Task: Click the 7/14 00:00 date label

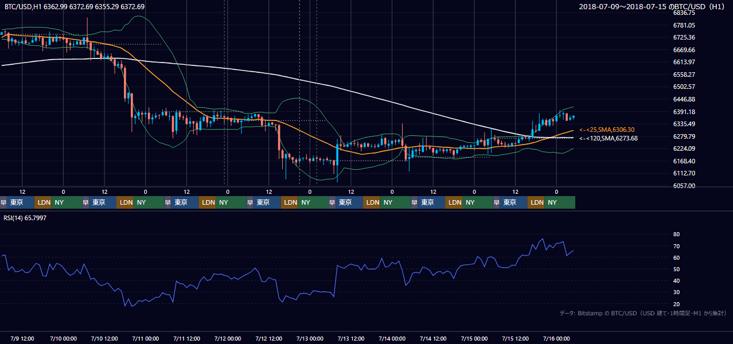Action: coord(392,338)
